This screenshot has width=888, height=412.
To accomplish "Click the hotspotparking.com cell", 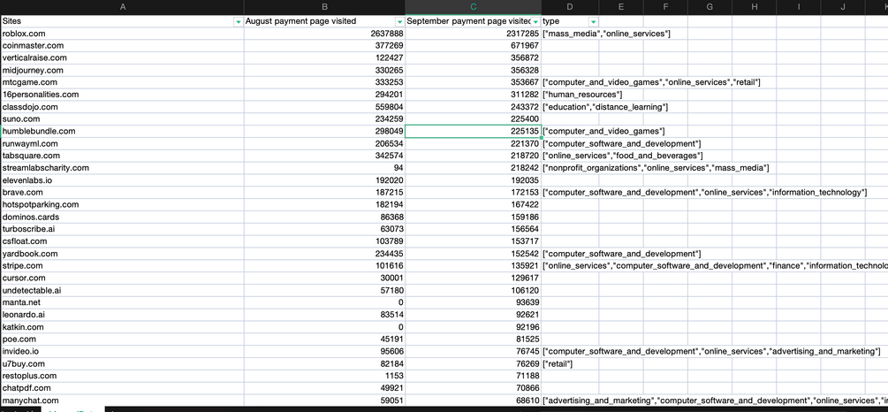I will (122, 204).
